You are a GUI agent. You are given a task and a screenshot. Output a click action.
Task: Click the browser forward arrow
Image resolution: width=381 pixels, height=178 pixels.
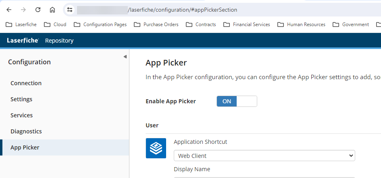pos(23,10)
